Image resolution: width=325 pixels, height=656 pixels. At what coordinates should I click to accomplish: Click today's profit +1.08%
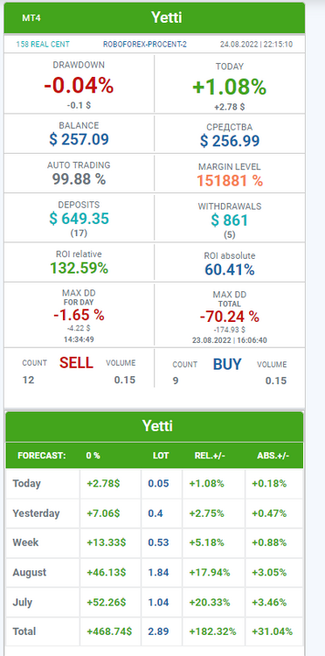tap(230, 87)
